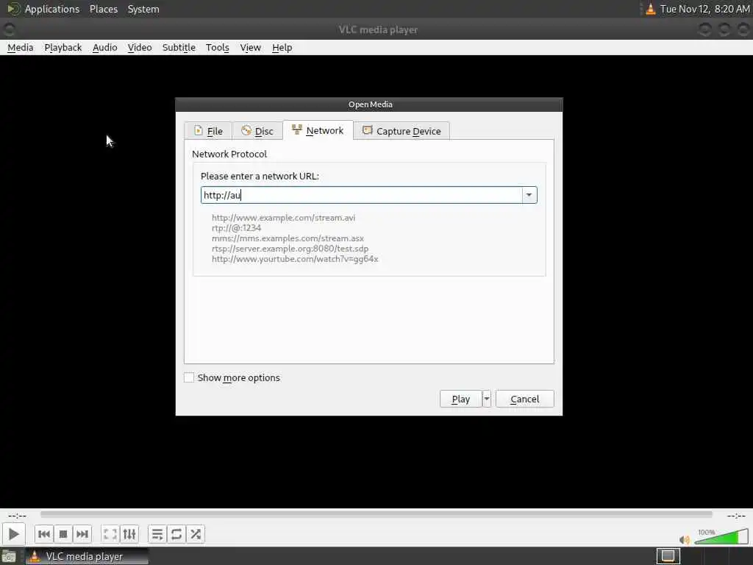
Task: Open the Places system menu
Action: [x=103, y=9]
